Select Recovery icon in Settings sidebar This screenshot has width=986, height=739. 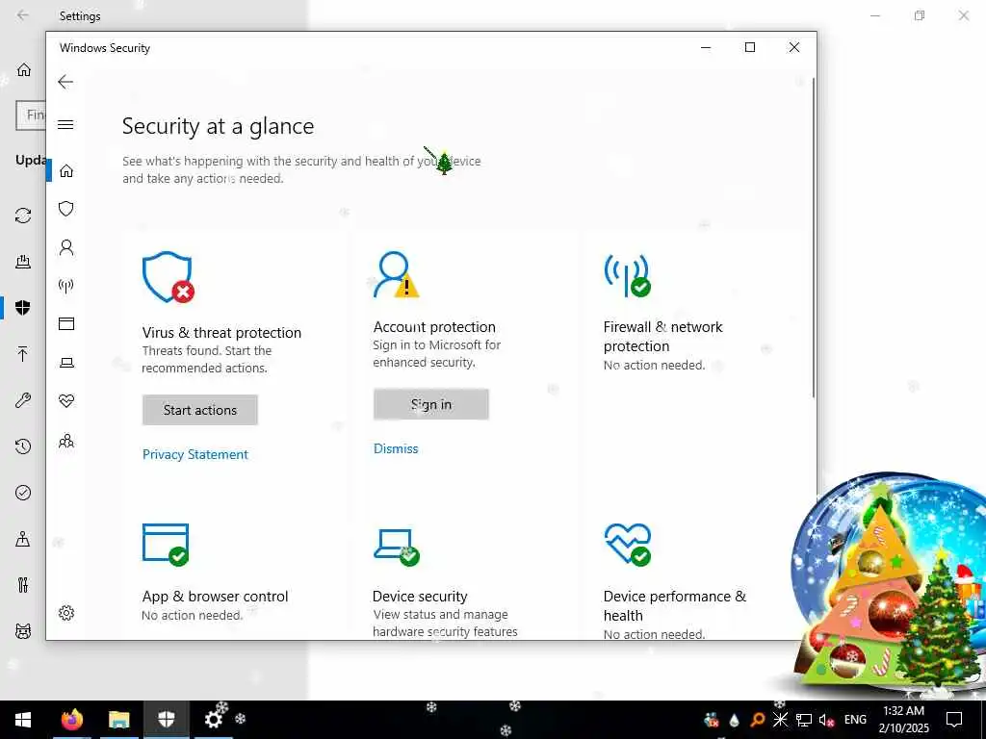23,446
